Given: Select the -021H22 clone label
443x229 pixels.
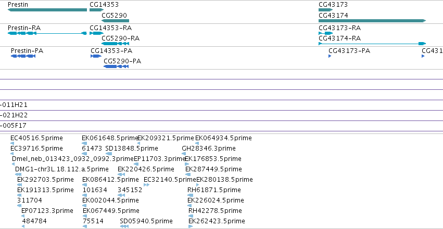Looking at the screenshot, I should tap(14, 115).
